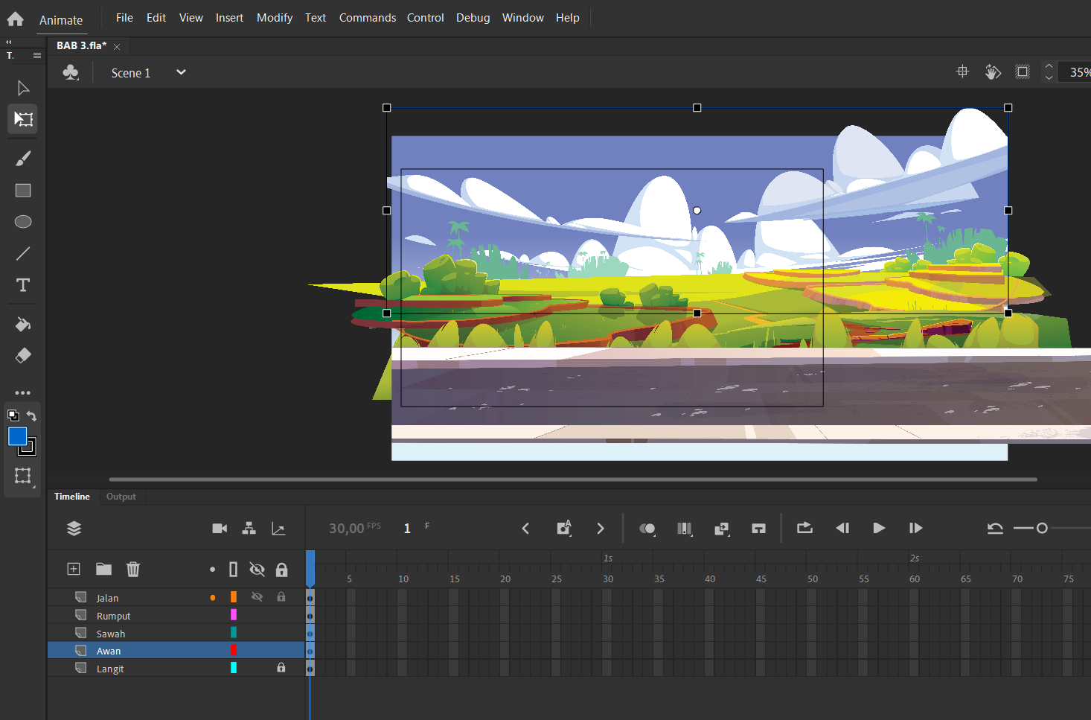The height and width of the screenshot is (720, 1091).
Task: Click the blue fill color swatch
Action: (x=18, y=436)
